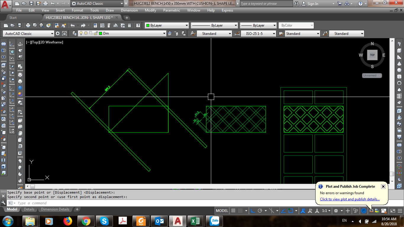Open Workspace Settings gear icon
Image resolution: width=404 pixels, height=227 pixels.
[x=58, y=34]
